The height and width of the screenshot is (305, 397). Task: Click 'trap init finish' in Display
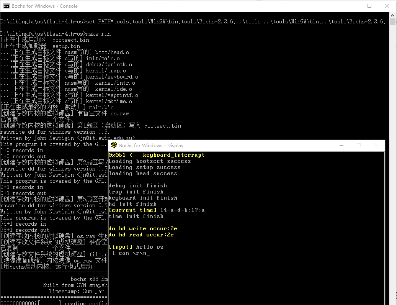(x=136, y=192)
